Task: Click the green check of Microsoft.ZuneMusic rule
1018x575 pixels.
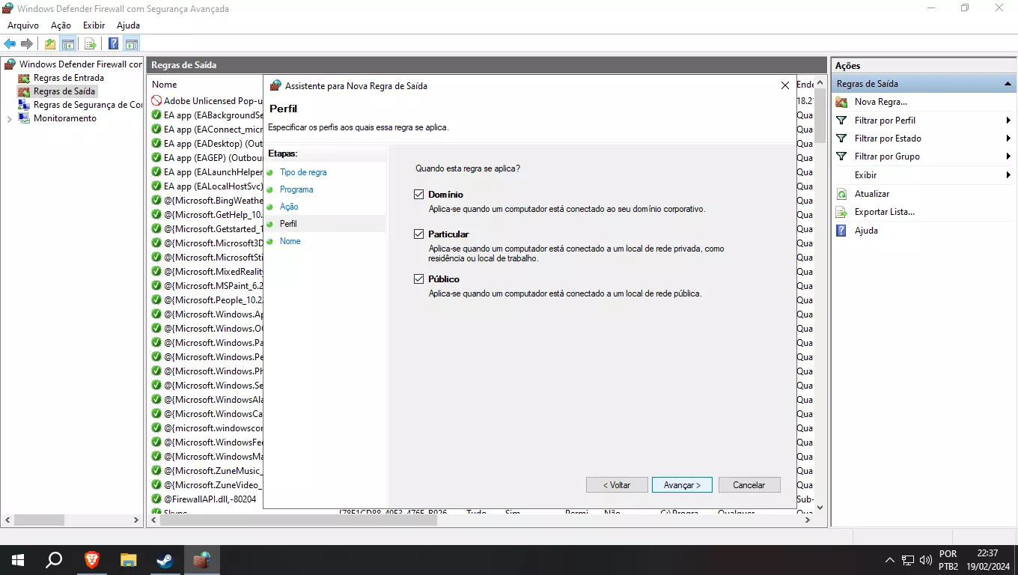Action: click(x=156, y=471)
